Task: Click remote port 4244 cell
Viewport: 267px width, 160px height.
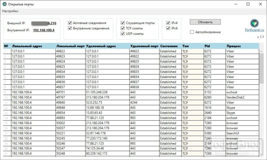Action: 145,103
